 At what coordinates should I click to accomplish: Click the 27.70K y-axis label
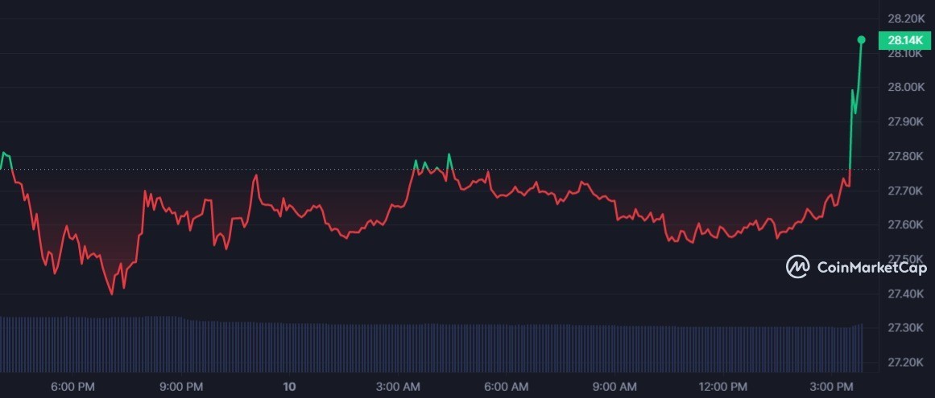[906, 191]
